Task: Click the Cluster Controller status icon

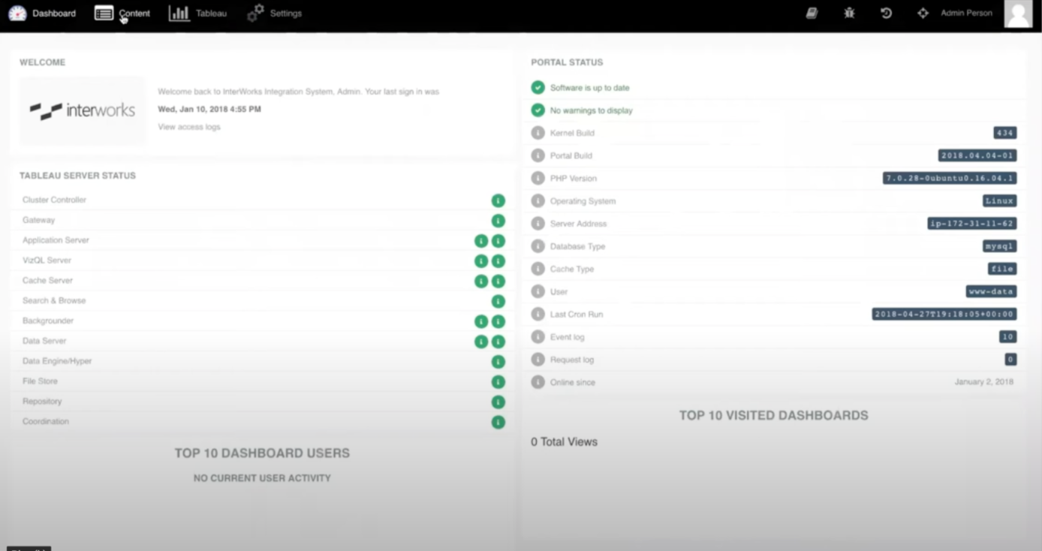Action: click(498, 200)
